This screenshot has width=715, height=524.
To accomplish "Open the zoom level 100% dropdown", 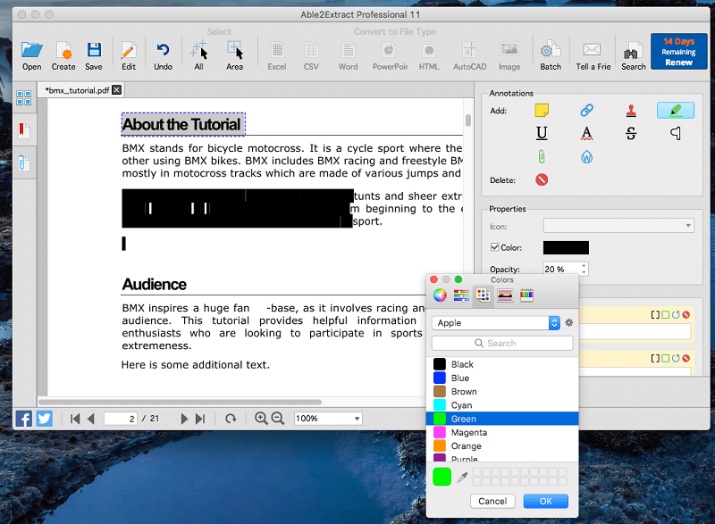I will (328, 419).
